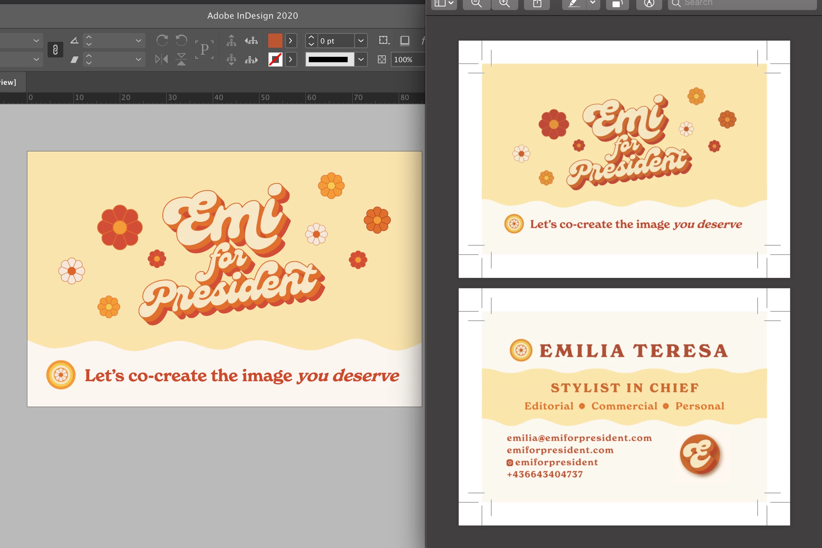Expand the fill color options arrow
The image size is (822, 548).
tap(291, 41)
